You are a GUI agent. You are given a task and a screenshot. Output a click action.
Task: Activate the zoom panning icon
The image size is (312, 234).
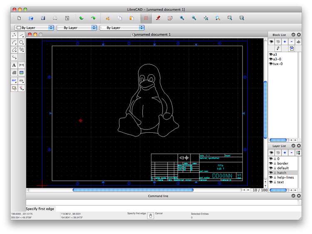(242, 18)
